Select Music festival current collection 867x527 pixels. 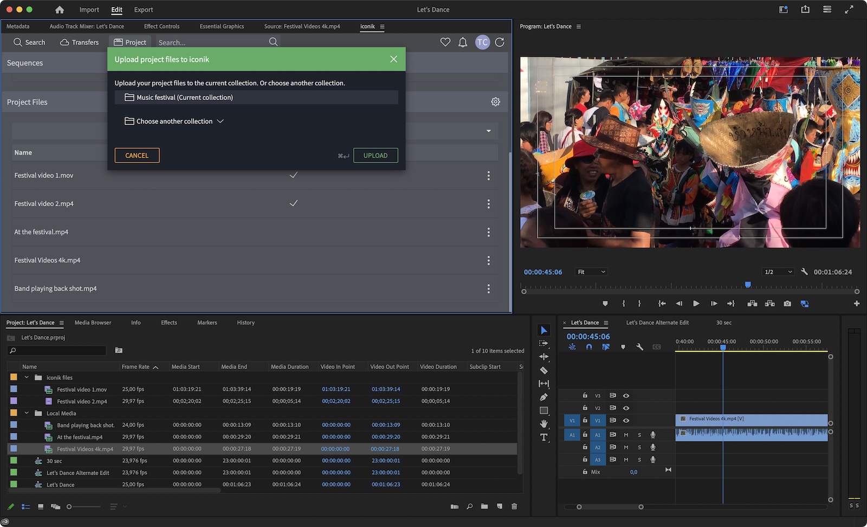click(256, 97)
